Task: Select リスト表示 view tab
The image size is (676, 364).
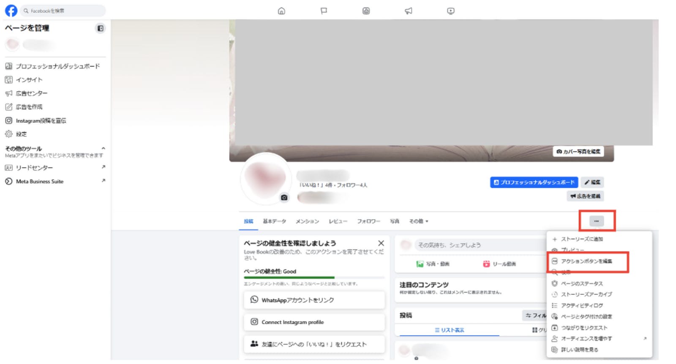Action: coord(450,330)
